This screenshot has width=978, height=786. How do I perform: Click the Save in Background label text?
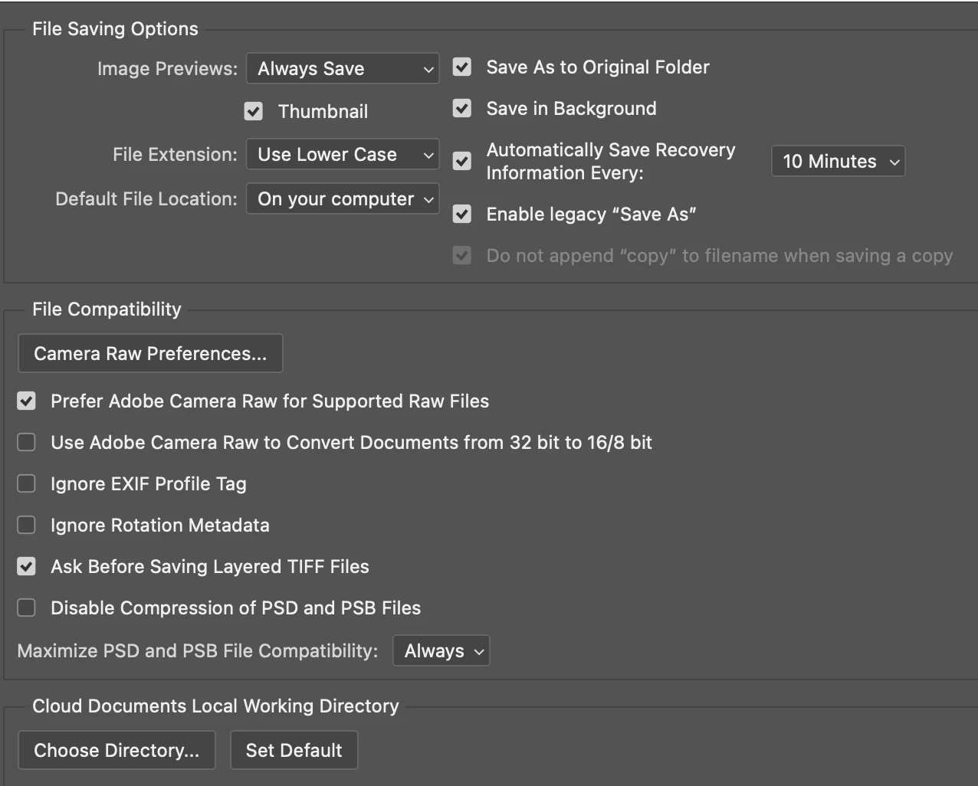coord(571,109)
